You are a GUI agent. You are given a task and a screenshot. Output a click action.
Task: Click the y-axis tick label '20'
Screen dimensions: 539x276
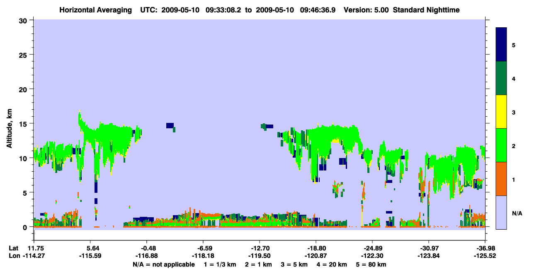[x=24, y=89]
